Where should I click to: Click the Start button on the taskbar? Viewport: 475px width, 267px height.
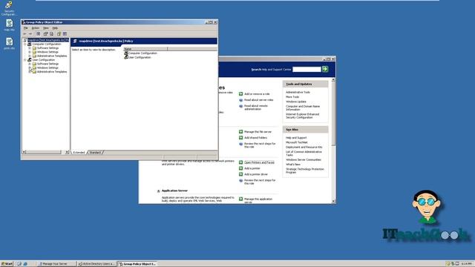(7, 264)
